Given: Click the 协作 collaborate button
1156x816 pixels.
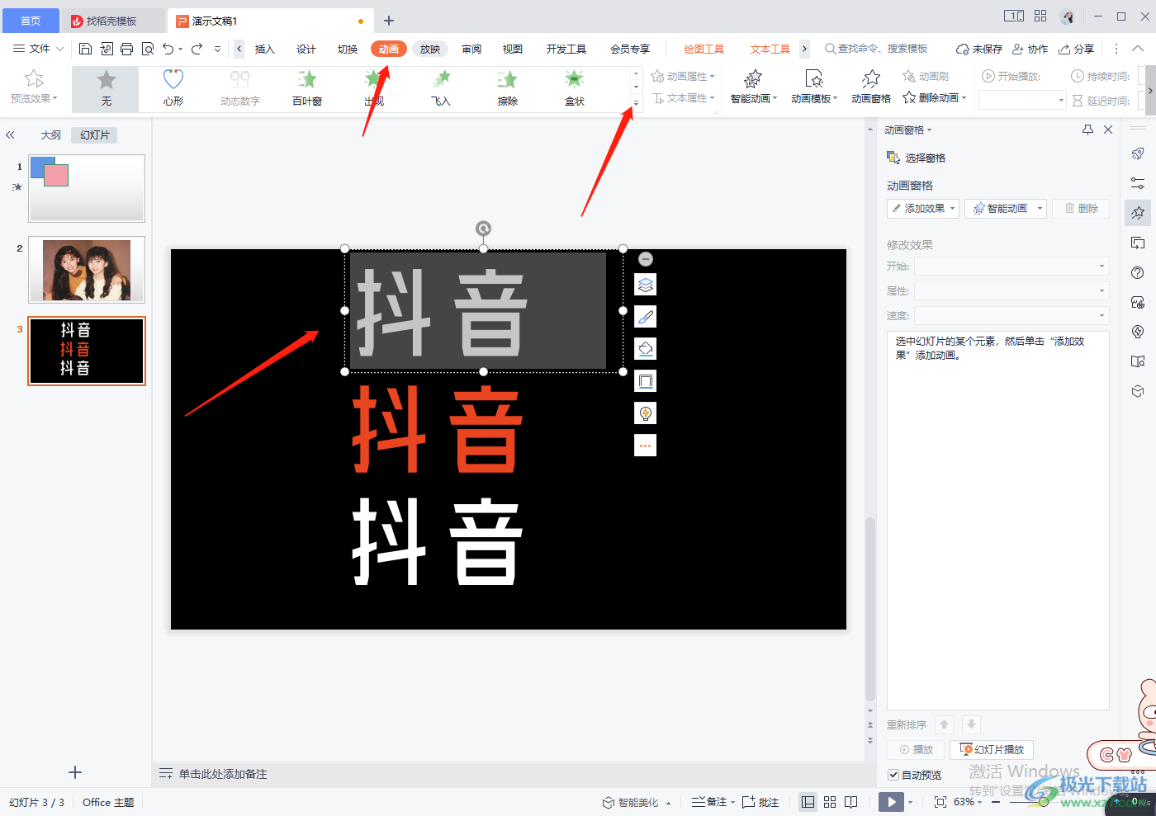Looking at the screenshot, I should [1030, 49].
